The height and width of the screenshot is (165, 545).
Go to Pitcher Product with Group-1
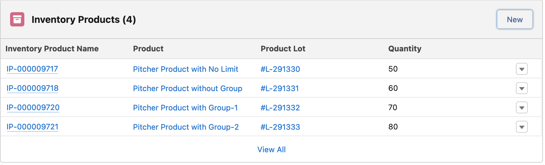(x=185, y=108)
